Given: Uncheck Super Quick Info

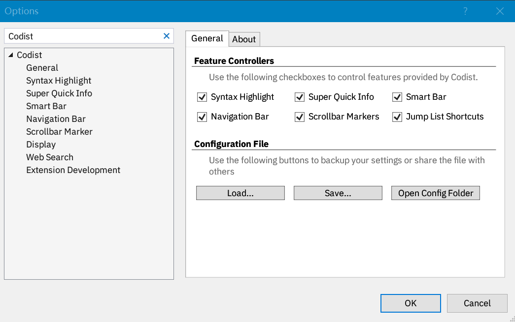Looking at the screenshot, I should (x=299, y=97).
